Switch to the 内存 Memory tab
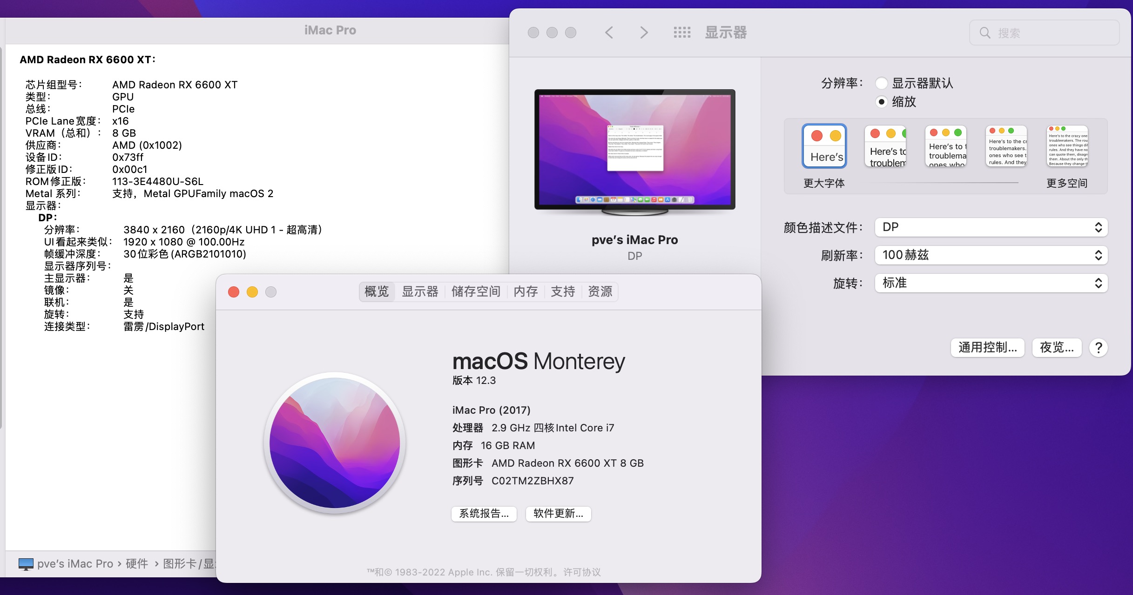 tap(526, 292)
